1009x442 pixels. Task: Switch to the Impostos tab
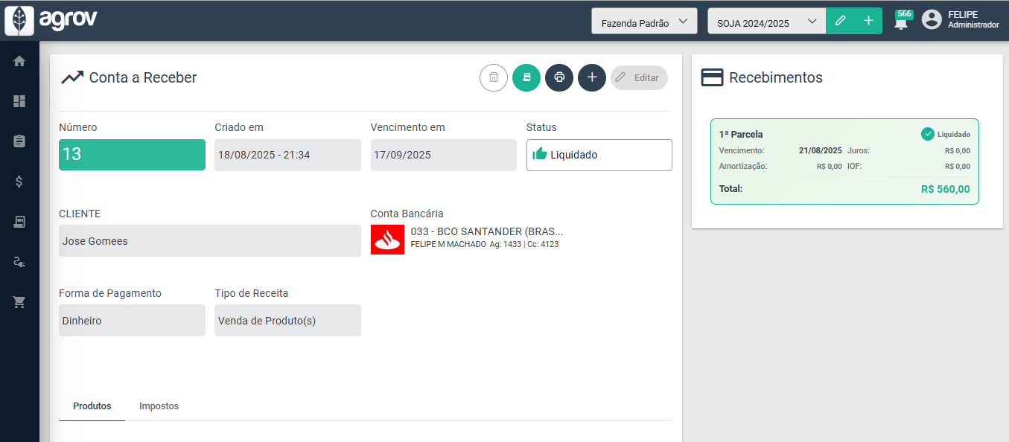[159, 406]
